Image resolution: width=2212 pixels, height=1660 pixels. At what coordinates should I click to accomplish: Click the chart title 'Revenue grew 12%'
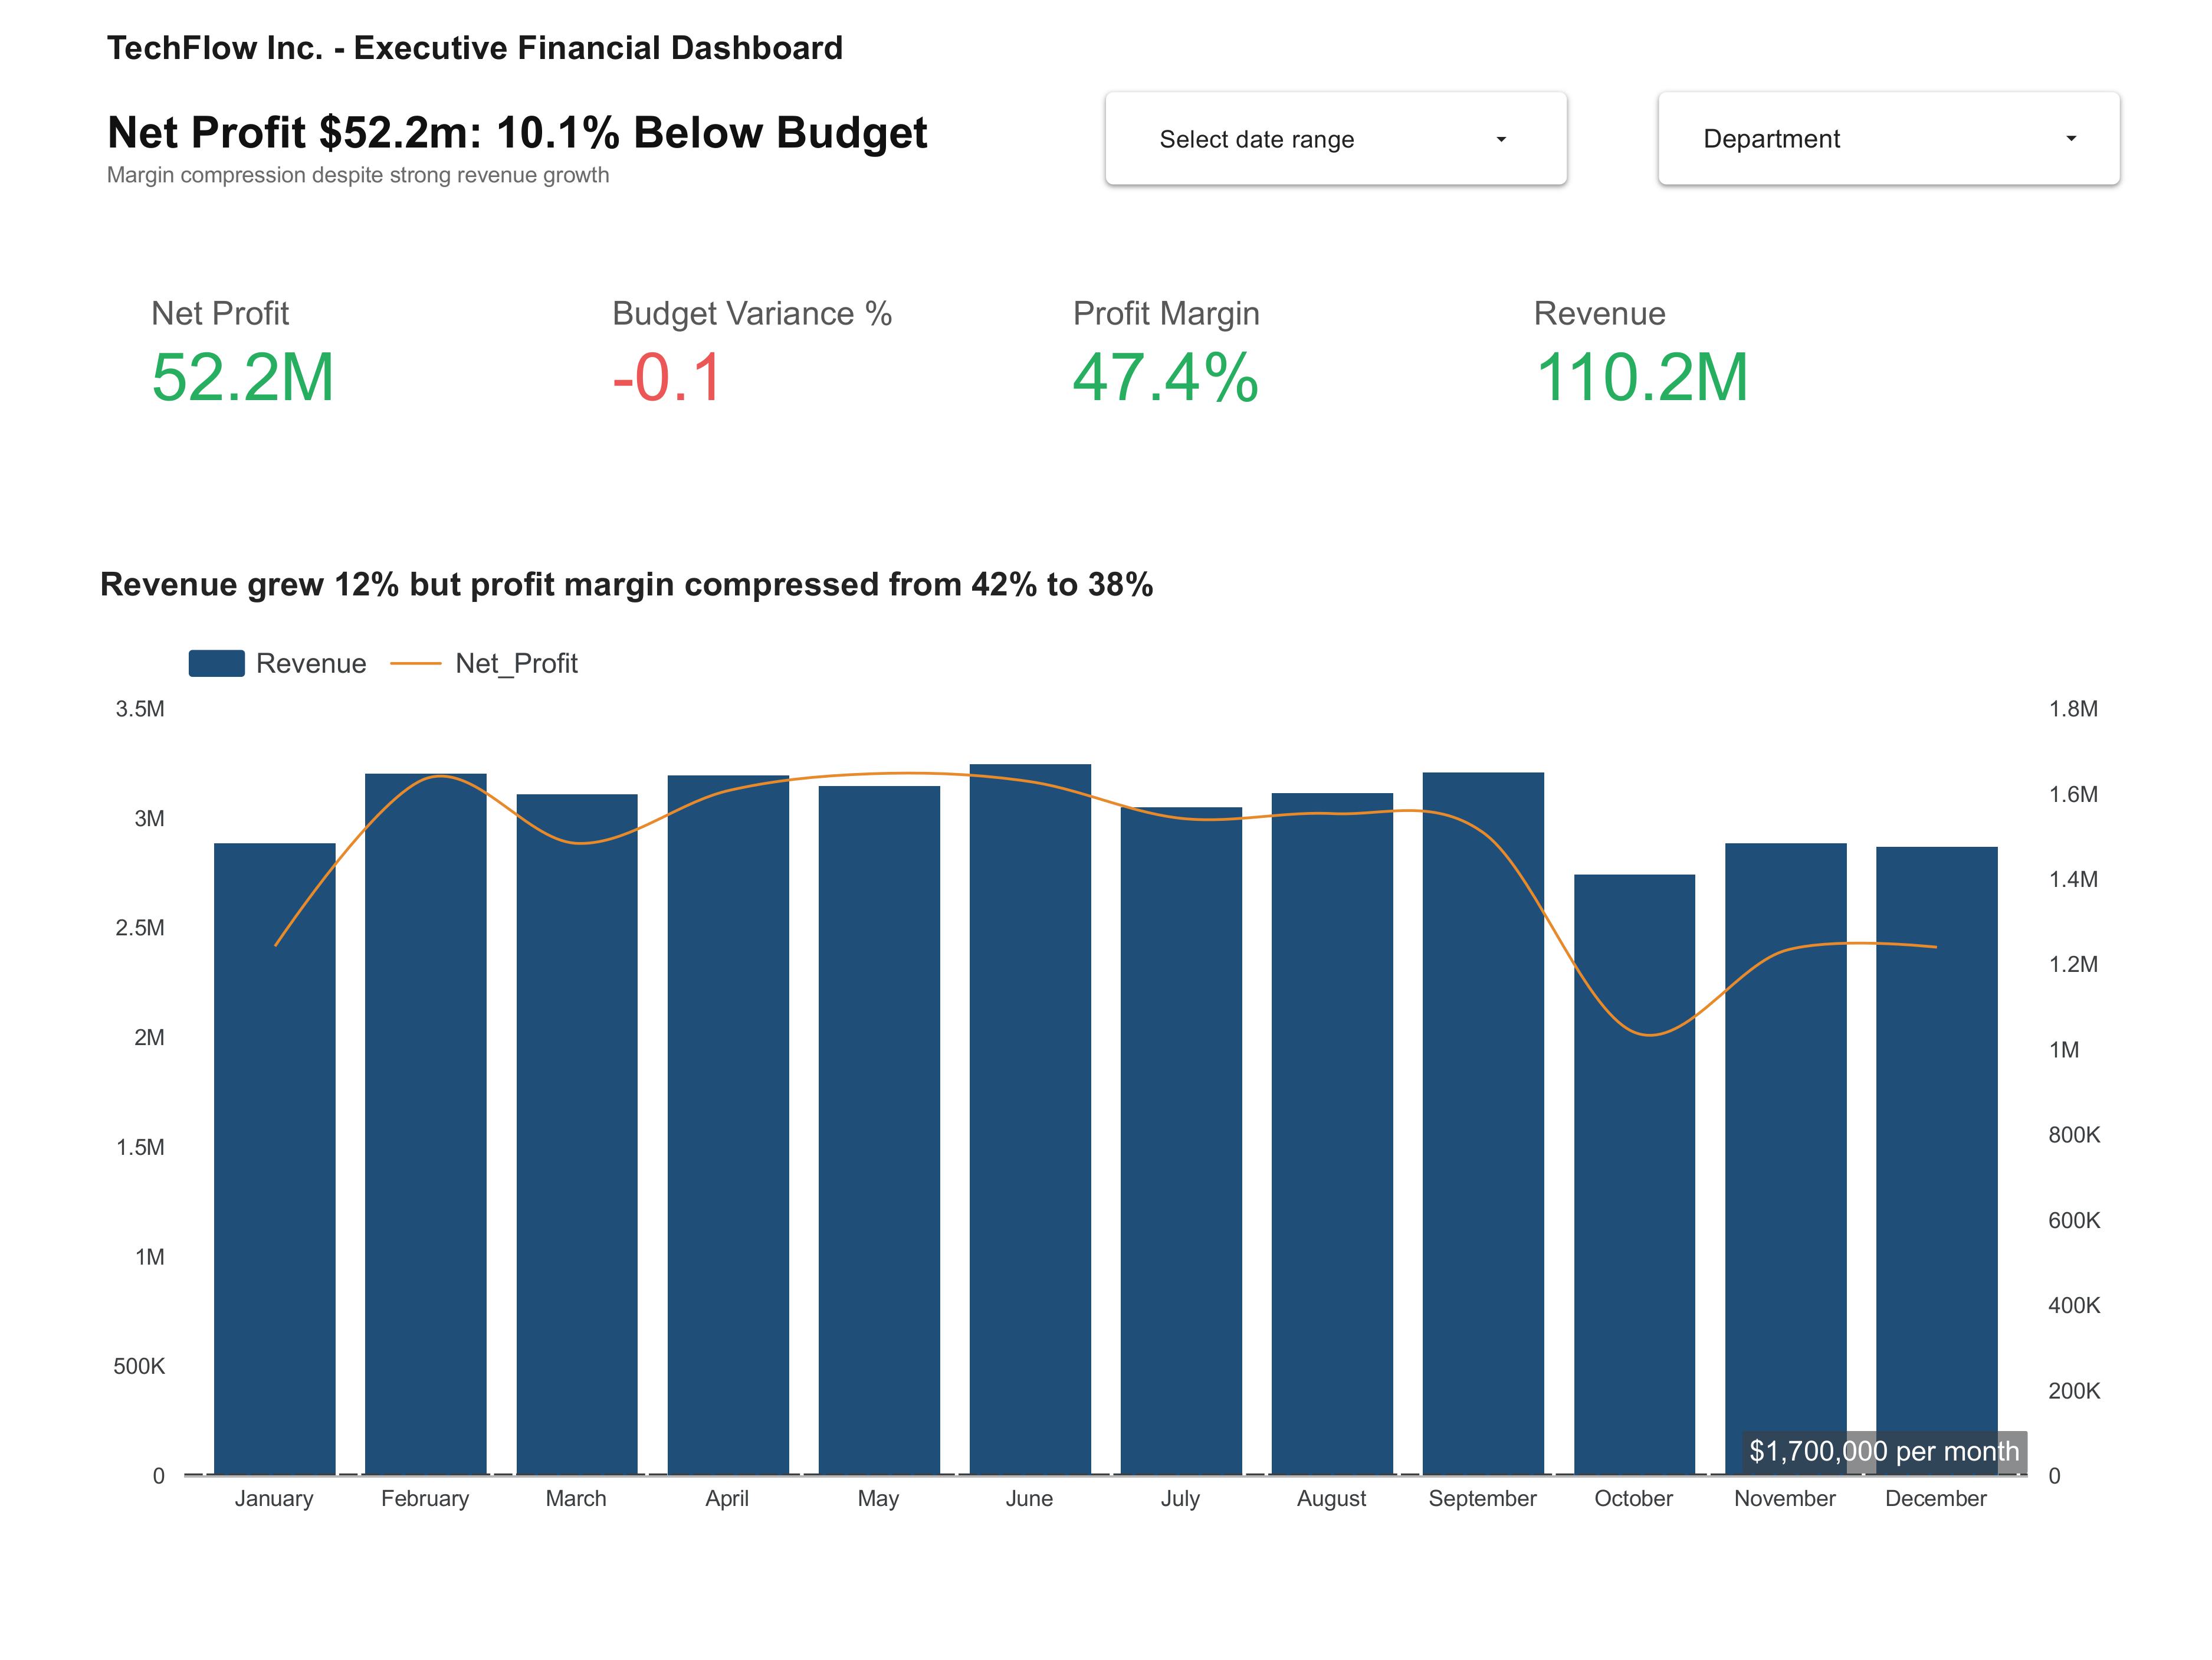click(x=626, y=584)
